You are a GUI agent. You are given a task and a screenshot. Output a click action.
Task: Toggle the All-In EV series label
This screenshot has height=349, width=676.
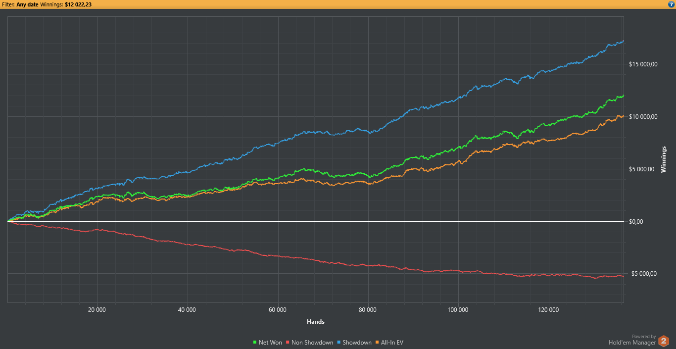click(x=392, y=343)
